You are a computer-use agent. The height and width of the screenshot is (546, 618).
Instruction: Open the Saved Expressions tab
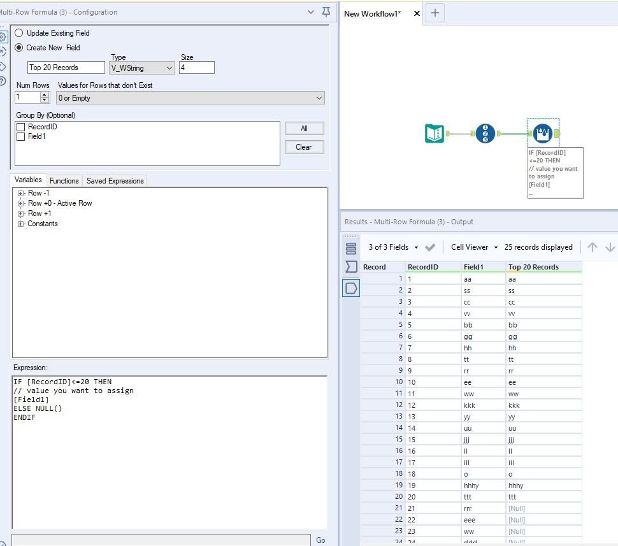(x=115, y=181)
